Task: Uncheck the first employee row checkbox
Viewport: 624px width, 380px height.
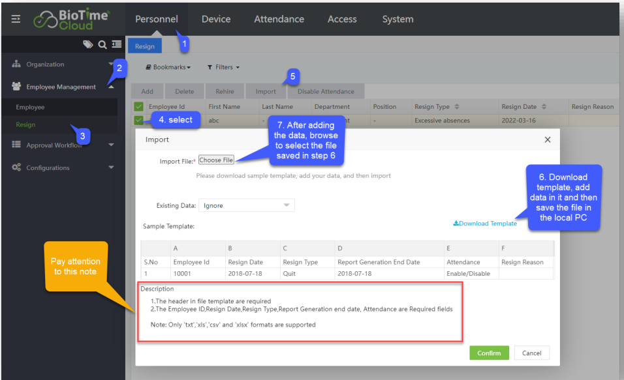Action: (138, 121)
